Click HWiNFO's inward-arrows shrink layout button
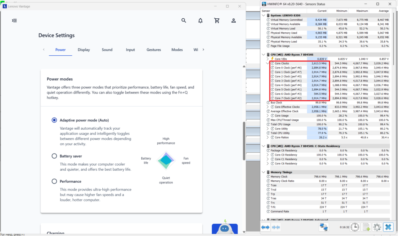 tap(276, 227)
